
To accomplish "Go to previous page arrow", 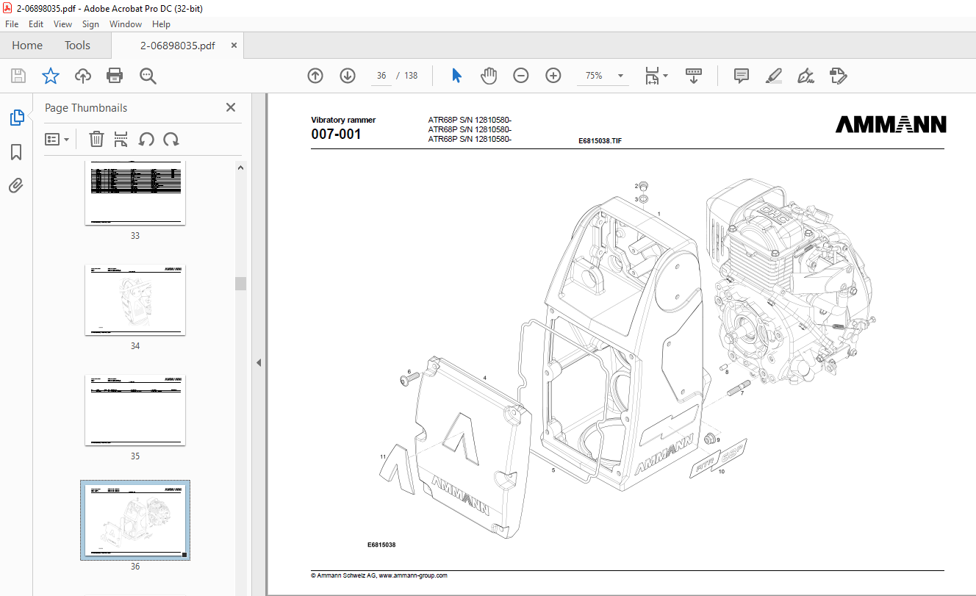I will point(315,76).
